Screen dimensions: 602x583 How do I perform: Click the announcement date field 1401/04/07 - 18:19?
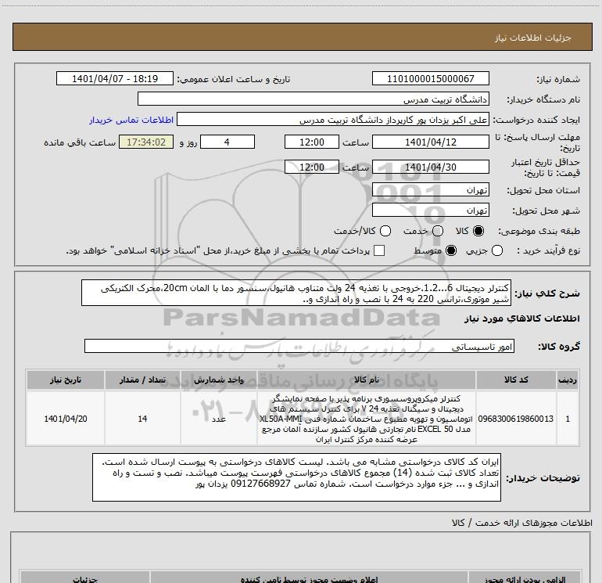pyautogui.click(x=115, y=78)
